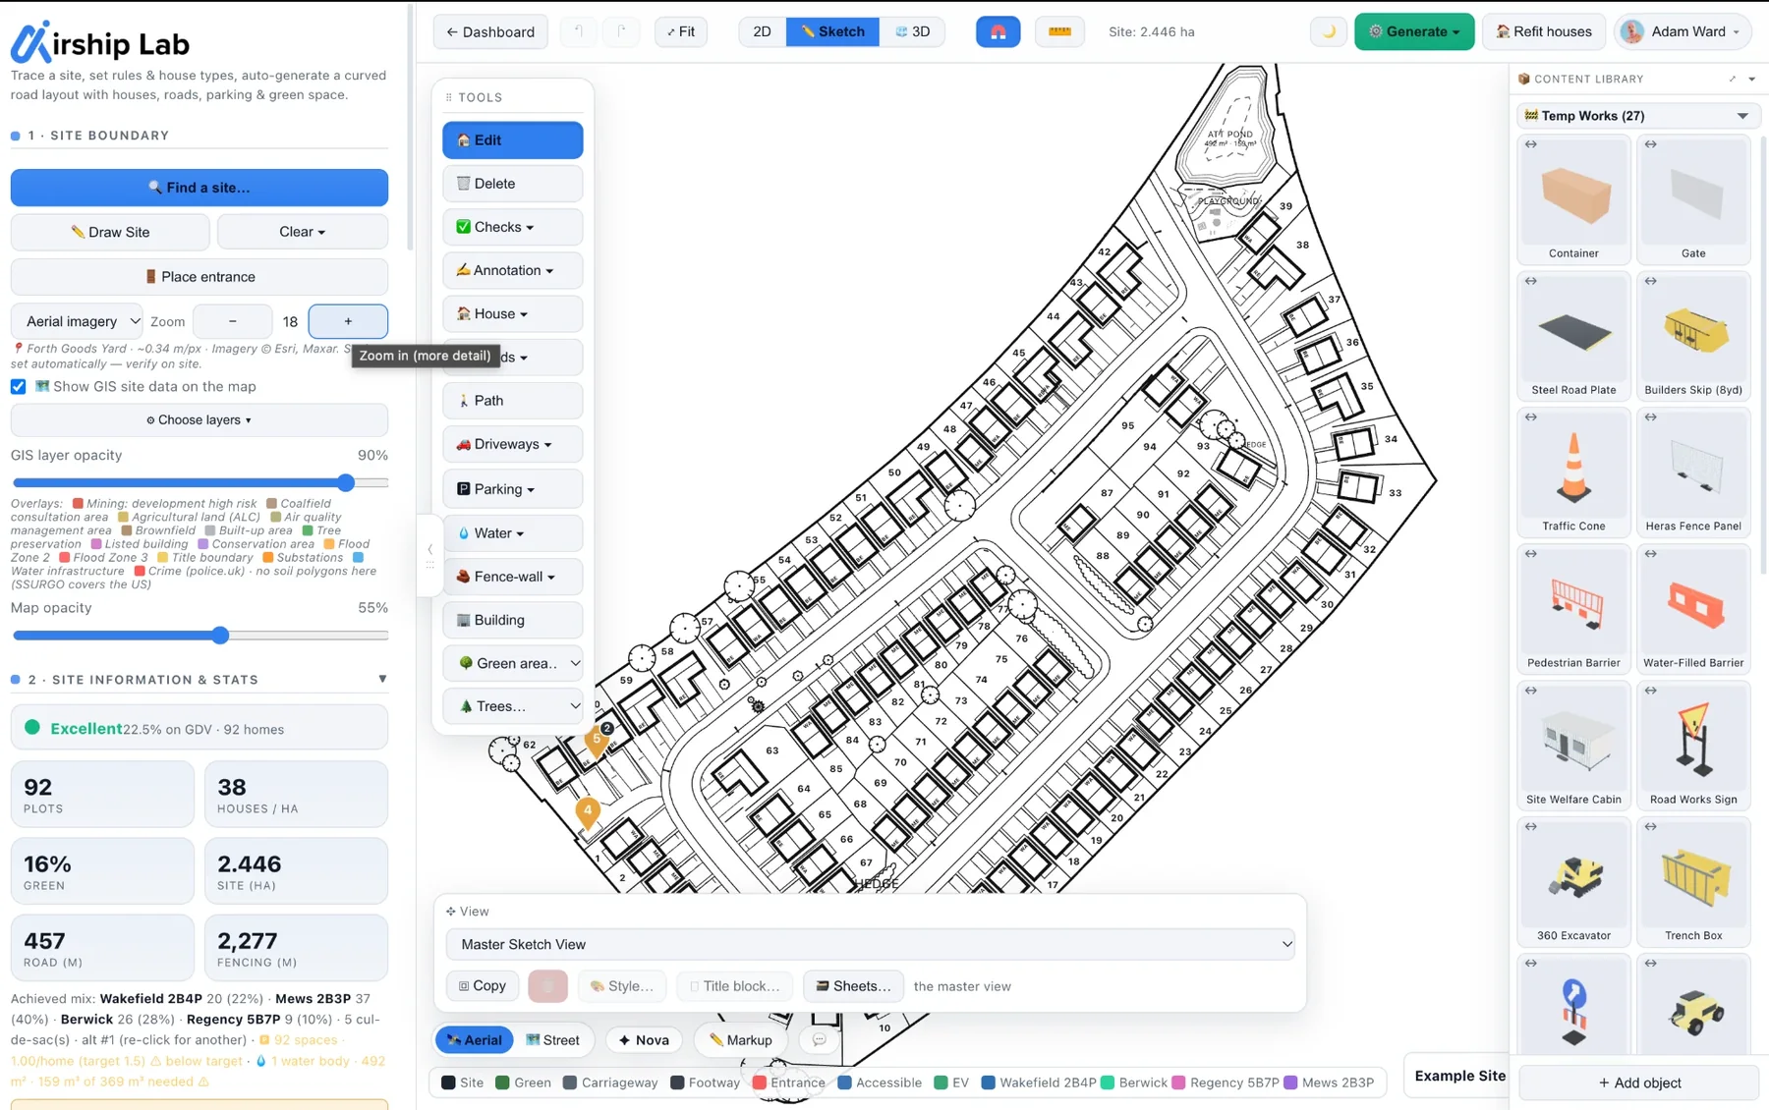Toggle Street basemap button
1769x1110 pixels.
[552, 1039]
